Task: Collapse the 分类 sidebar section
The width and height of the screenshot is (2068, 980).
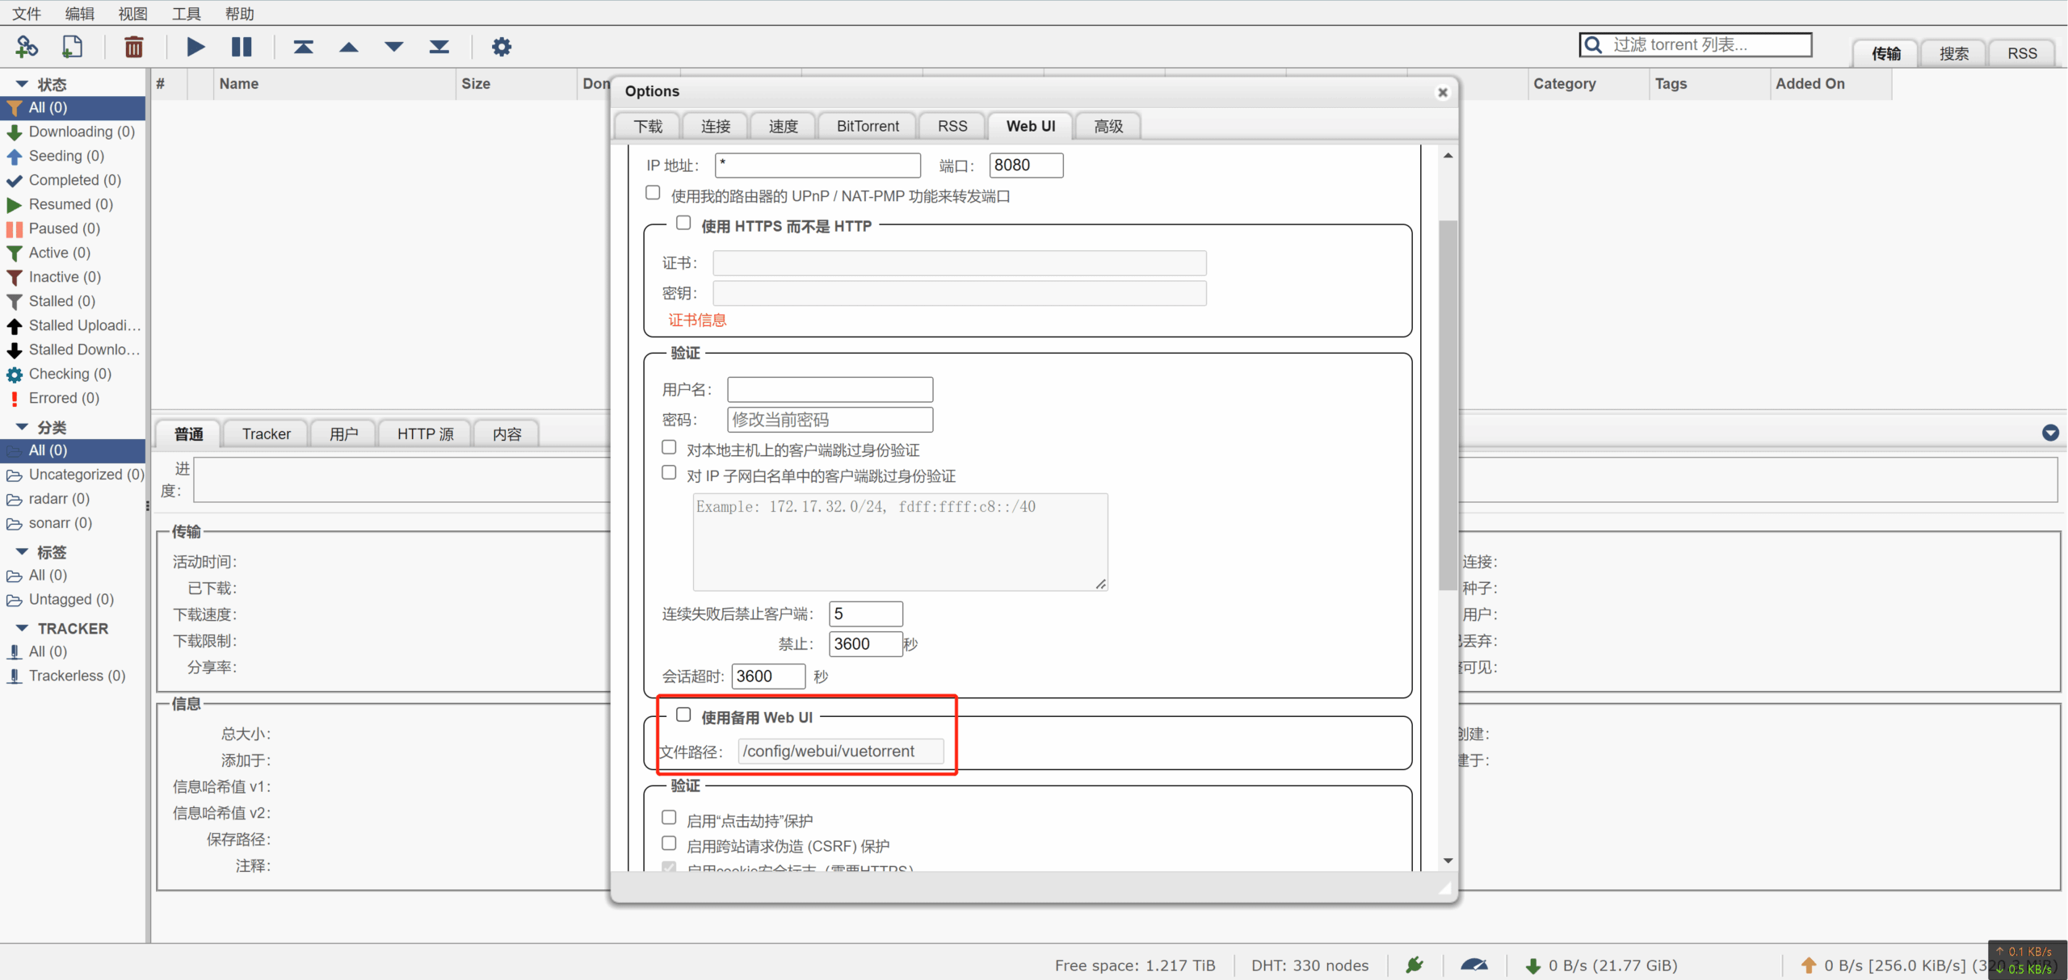Action: click(21, 427)
